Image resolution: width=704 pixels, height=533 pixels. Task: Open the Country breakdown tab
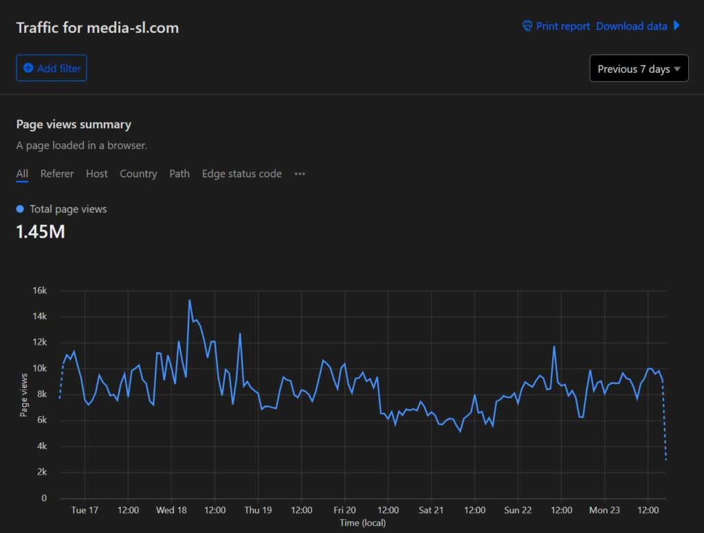[x=138, y=174]
